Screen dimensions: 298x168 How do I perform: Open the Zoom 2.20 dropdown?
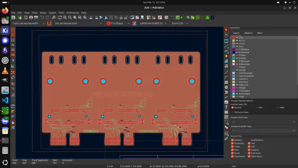[180, 23]
